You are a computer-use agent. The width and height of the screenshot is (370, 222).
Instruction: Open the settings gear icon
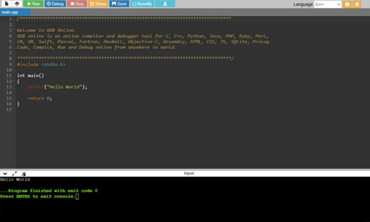tap(357, 4)
